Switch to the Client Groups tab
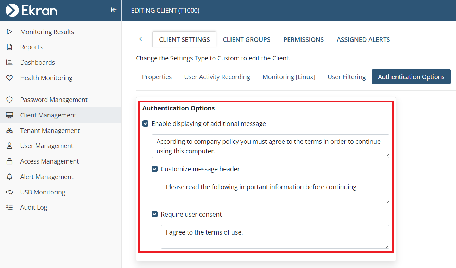The image size is (456, 268). coord(247,40)
